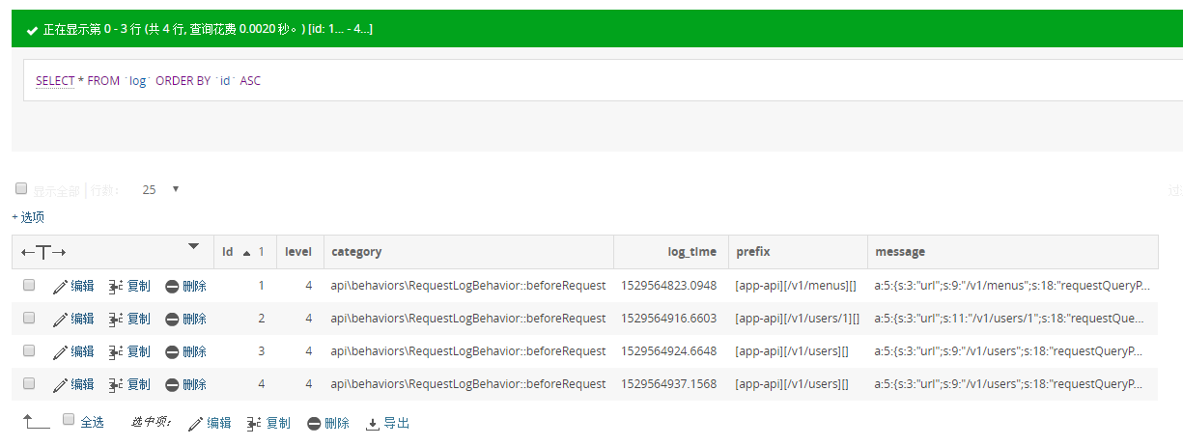Click the bottom edit pencil for selected rows

tap(196, 423)
